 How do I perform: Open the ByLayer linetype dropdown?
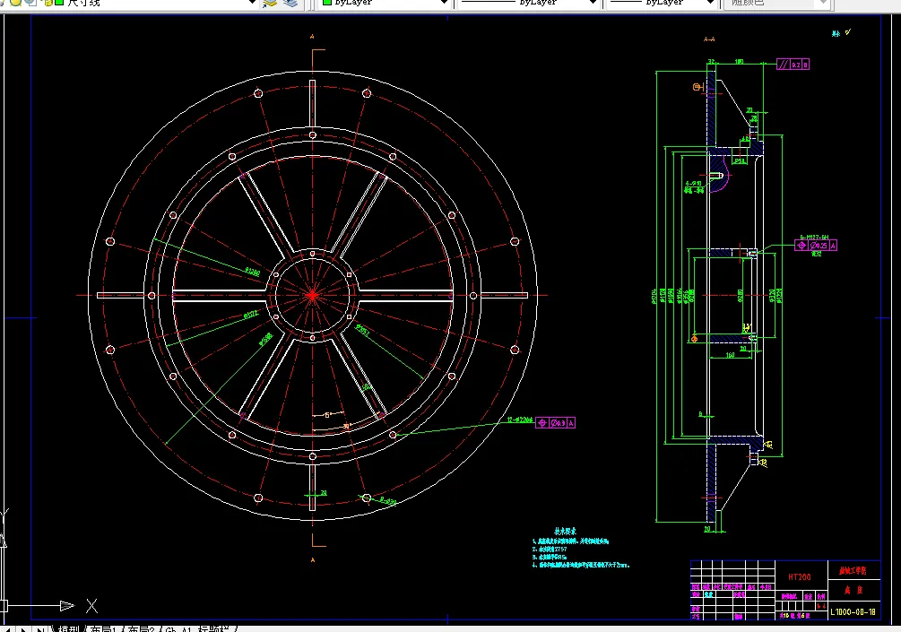tap(593, 3)
